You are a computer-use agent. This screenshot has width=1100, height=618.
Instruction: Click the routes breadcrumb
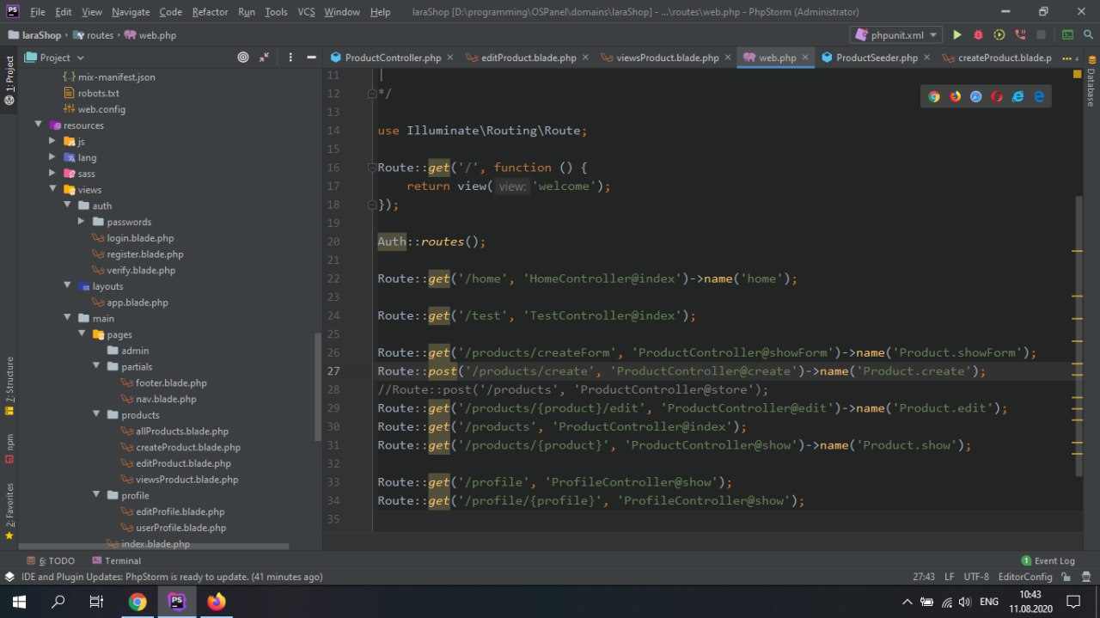(94, 35)
